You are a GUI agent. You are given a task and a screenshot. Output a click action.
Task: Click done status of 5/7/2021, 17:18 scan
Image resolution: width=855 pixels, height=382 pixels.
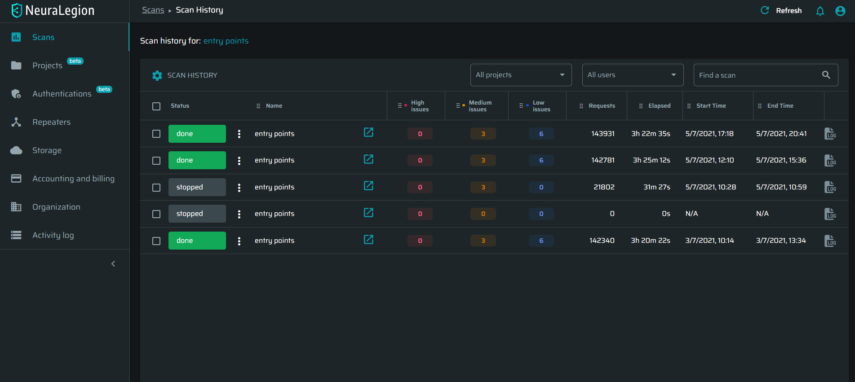coord(197,134)
